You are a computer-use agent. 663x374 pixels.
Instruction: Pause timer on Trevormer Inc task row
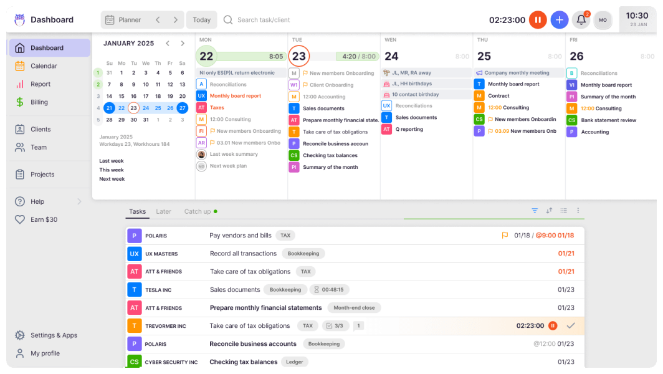[x=553, y=325]
